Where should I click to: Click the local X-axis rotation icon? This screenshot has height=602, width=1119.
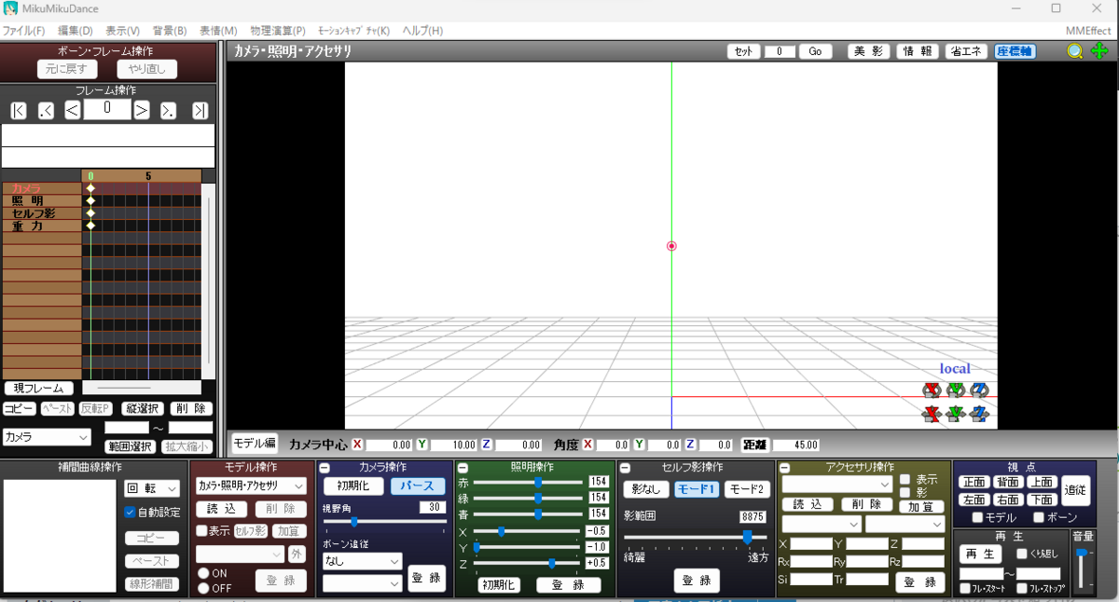click(931, 390)
